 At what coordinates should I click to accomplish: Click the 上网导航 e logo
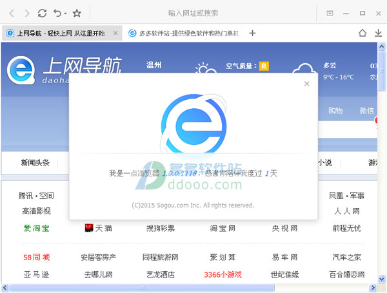tap(21, 70)
